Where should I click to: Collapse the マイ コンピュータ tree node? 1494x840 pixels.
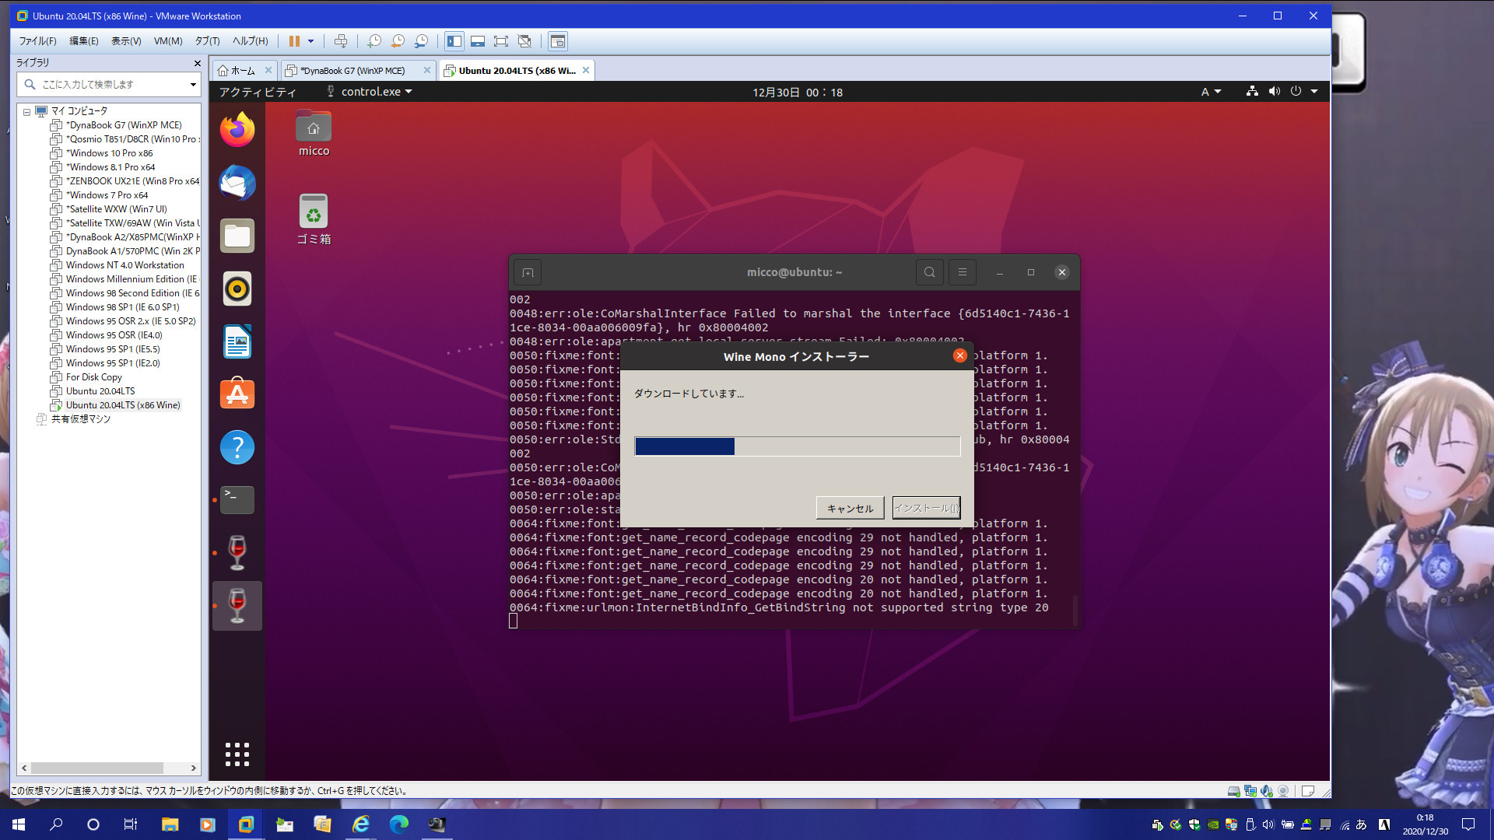pyautogui.click(x=26, y=111)
